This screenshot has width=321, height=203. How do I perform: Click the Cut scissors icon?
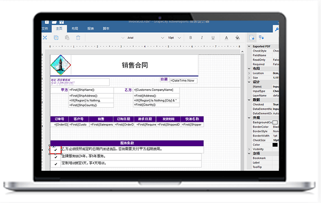pyautogui.click(x=45, y=38)
